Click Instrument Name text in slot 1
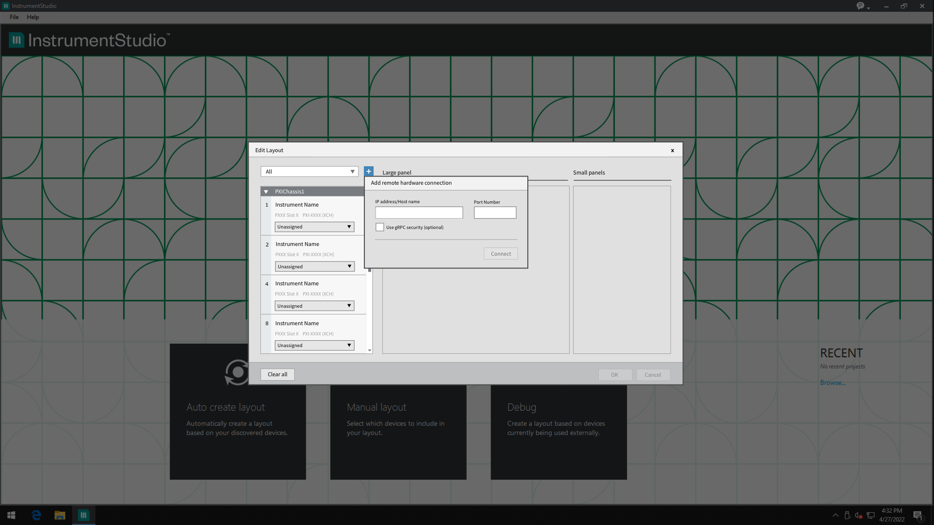The height and width of the screenshot is (525, 934). [x=297, y=205]
